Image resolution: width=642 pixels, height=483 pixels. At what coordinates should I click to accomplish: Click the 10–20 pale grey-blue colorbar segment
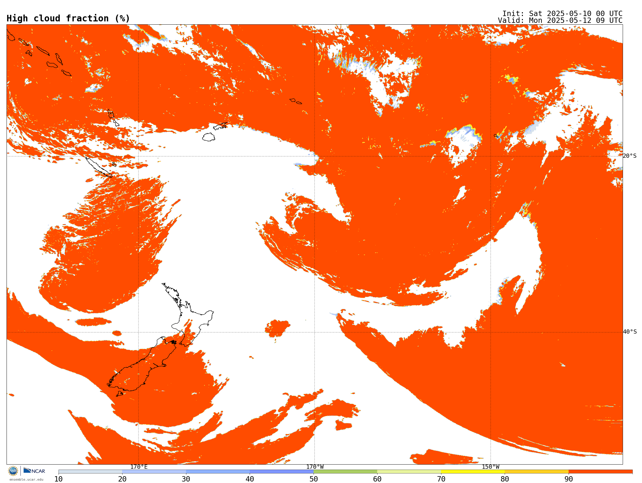click(90, 472)
